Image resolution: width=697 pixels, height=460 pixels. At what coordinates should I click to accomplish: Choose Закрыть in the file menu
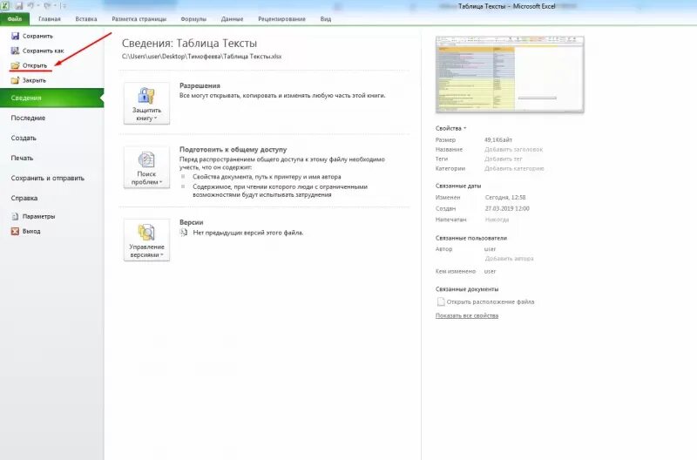coord(34,80)
